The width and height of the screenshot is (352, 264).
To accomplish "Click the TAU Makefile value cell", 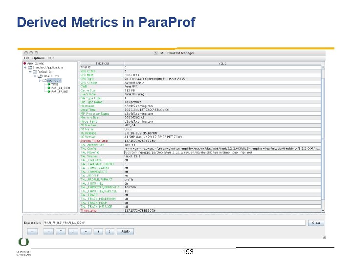I will click(x=222, y=152).
